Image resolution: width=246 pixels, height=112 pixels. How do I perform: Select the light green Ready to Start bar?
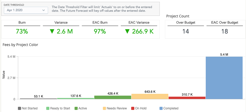[x=76, y=98]
